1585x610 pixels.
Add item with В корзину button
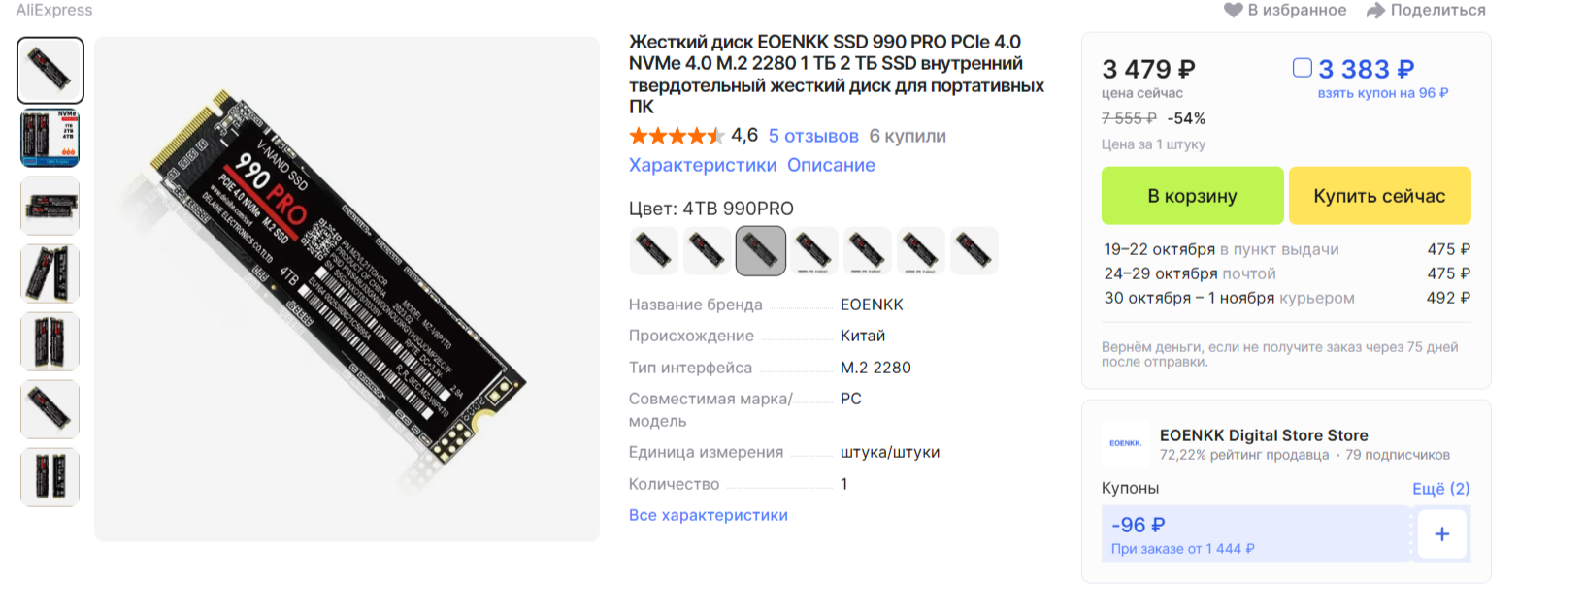point(1192,196)
